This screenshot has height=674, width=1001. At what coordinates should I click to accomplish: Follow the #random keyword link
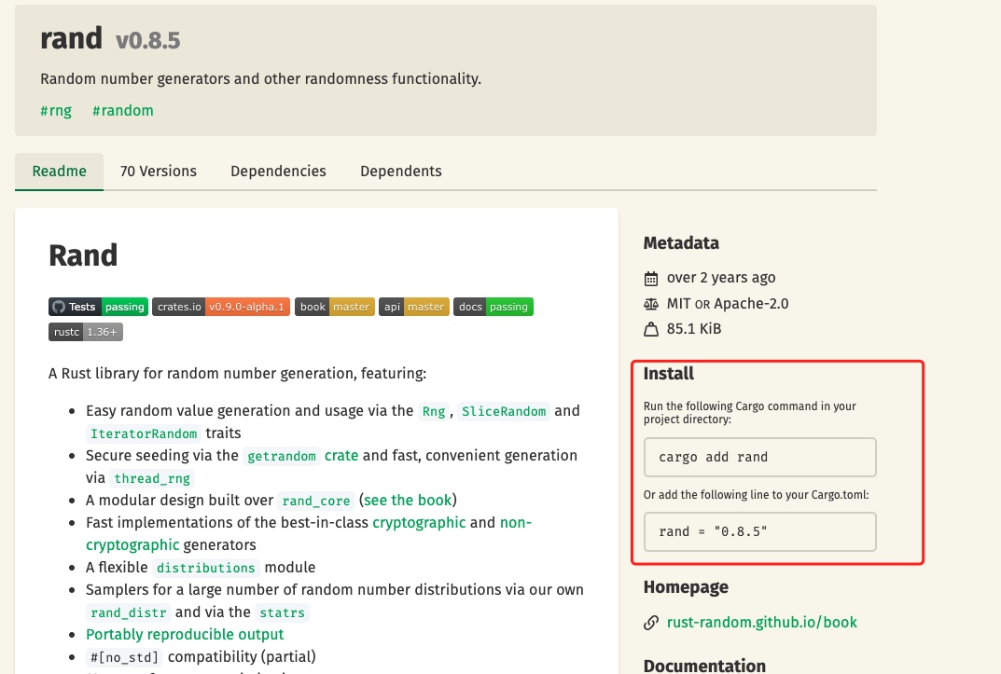coord(123,111)
